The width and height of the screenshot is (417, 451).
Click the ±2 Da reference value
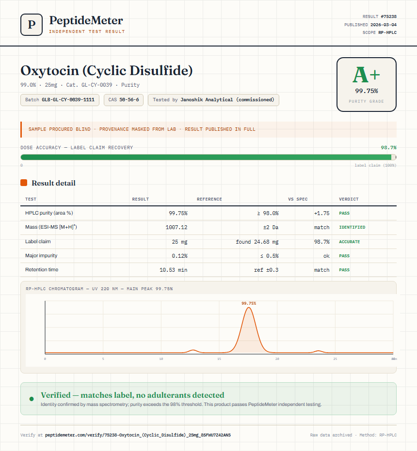pyautogui.click(x=271, y=227)
